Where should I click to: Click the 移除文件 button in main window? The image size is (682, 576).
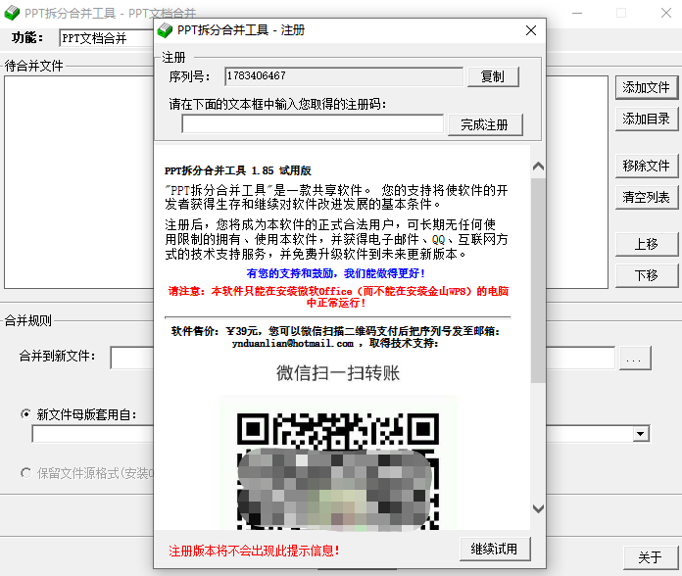click(x=647, y=167)
